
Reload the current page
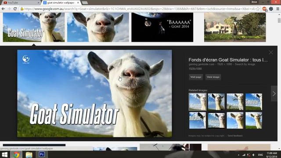point(15,9)
